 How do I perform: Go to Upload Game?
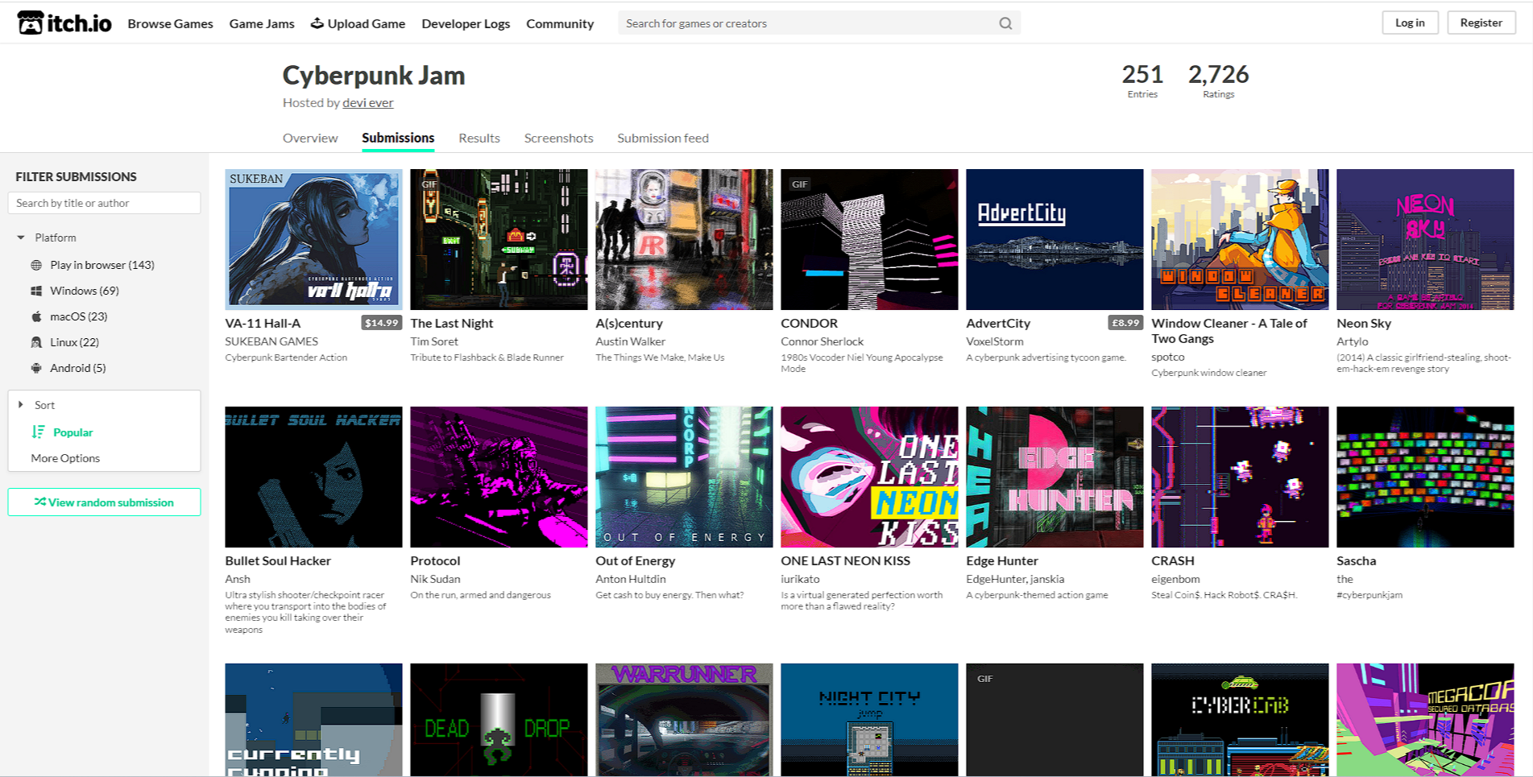tap(358, 23)
